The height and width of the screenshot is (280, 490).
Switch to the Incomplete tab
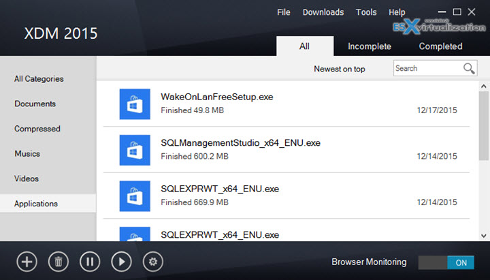tap(370, 46)
